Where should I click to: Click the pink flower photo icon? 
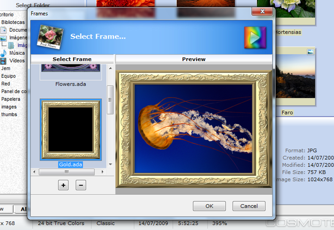(x=50, y=37)
